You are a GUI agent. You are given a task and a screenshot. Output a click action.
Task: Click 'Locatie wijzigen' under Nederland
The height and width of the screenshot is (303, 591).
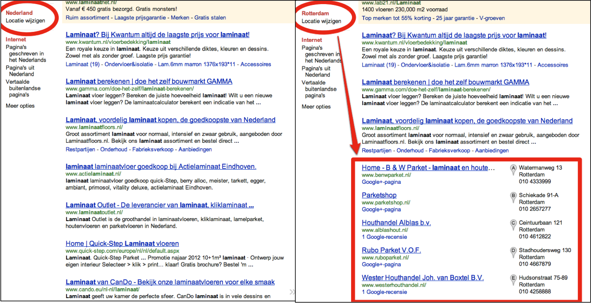click(x=25, y=21)
